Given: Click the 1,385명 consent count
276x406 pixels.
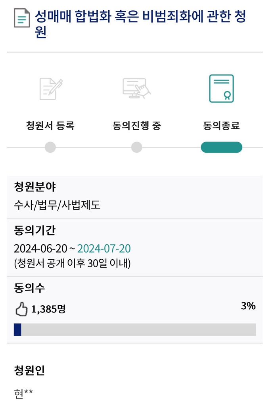Looking at the screenshot, I should pos(48,309).
